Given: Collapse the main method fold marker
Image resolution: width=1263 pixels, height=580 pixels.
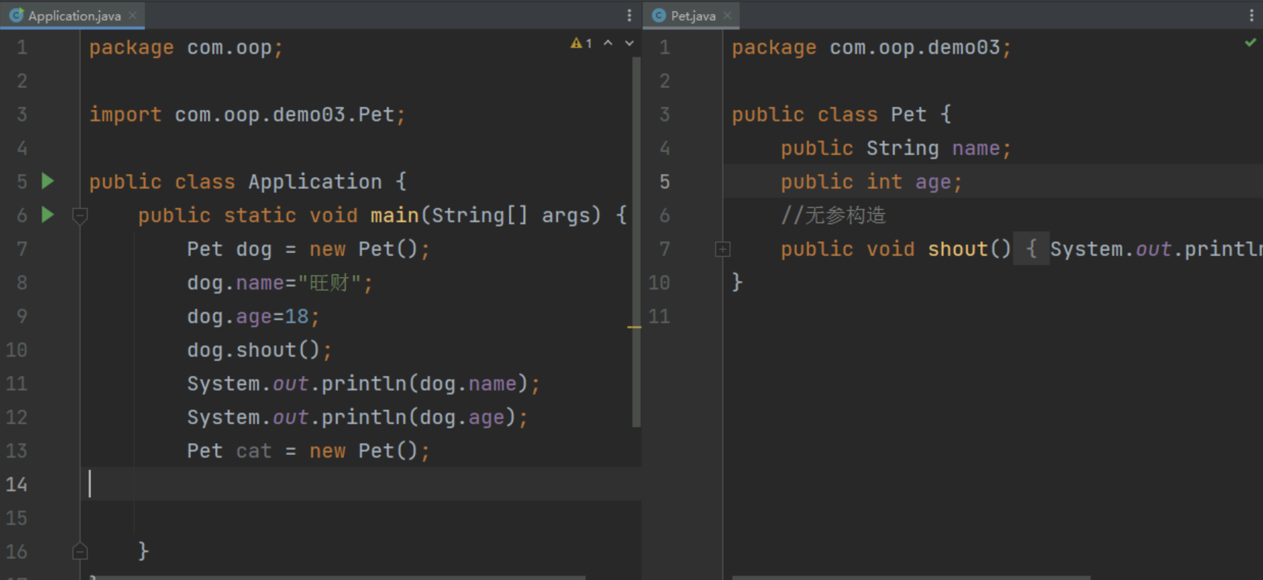Looking at the screenshot, I should coord(80,215).
